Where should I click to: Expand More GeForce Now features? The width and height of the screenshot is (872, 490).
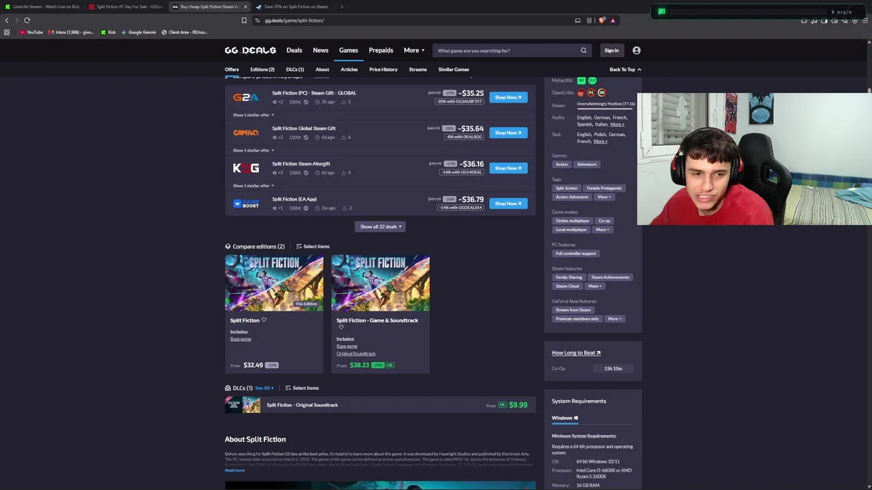pyautogui.click(x=614, y=319)
